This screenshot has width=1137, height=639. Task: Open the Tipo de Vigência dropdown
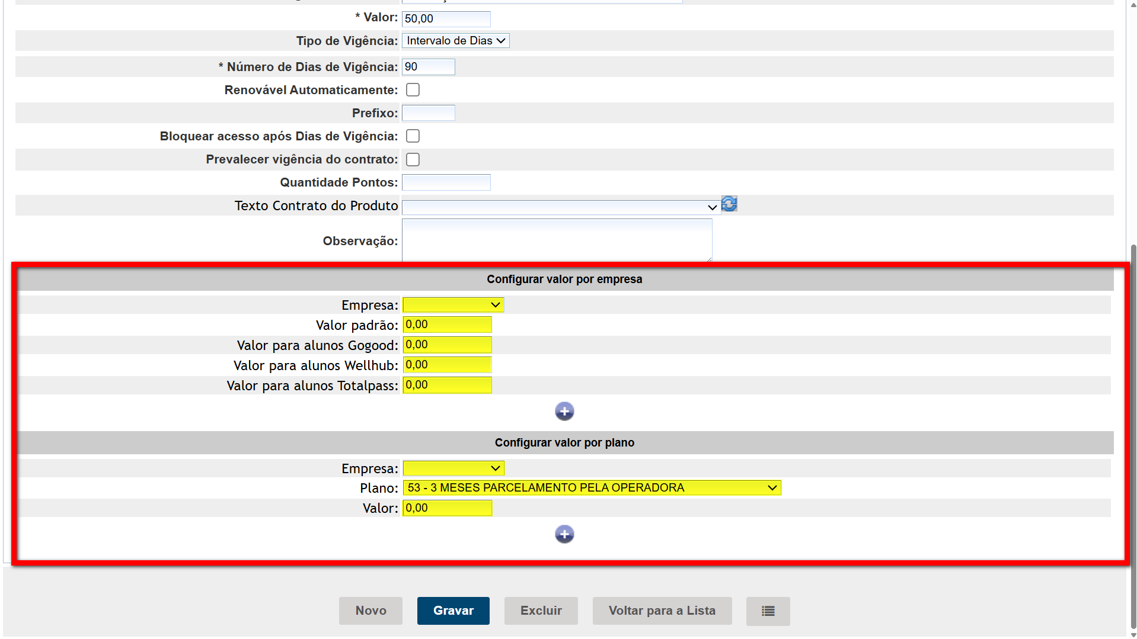click(x=455, y=41)
